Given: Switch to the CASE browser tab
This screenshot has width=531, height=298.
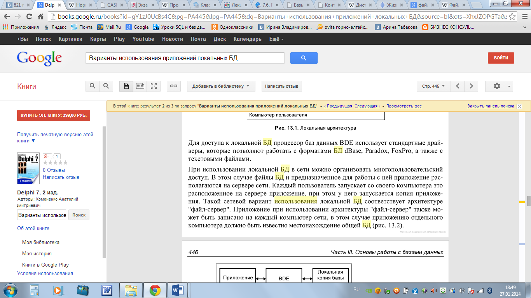Looking at the screenshot, I should (x=112, y=5).
